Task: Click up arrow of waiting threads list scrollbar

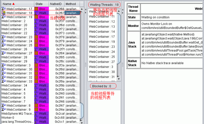Action: click(119, 11)
